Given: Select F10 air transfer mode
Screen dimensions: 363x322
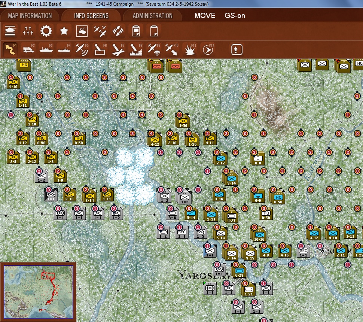Looking at the screenshot, I should point(172,49).
